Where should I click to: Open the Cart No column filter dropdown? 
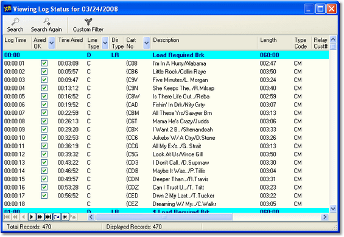pos(147,43)
